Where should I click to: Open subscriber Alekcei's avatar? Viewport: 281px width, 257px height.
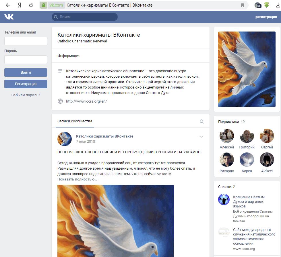pyautogui.click(x=267, y=160)
